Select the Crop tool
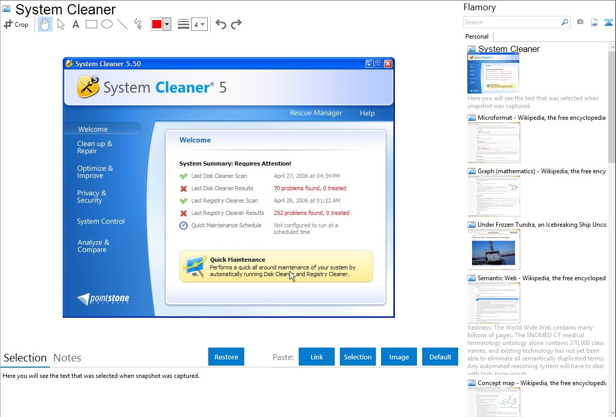The width and height of the screenshot is (616, 417). point(16,24)
